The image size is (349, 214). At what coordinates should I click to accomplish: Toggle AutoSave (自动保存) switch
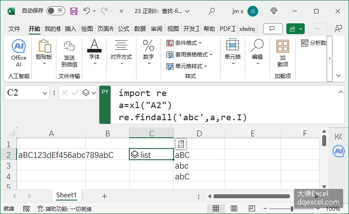click(x=56, y=11)
